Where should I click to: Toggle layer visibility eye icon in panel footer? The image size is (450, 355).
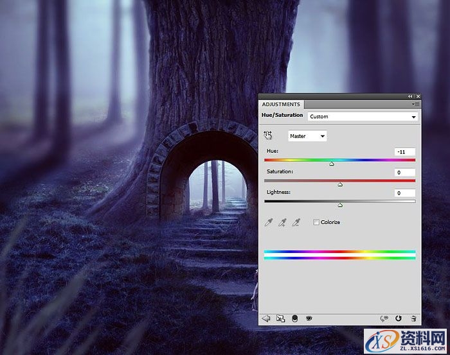[309, 318]
